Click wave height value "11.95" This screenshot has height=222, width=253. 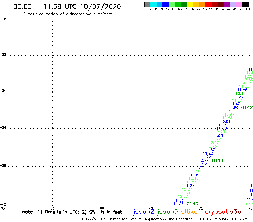(218, 136)
